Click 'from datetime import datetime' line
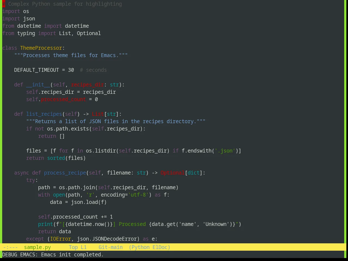The image size is (348, 261). pyautogui.click(x=45, y=26)
